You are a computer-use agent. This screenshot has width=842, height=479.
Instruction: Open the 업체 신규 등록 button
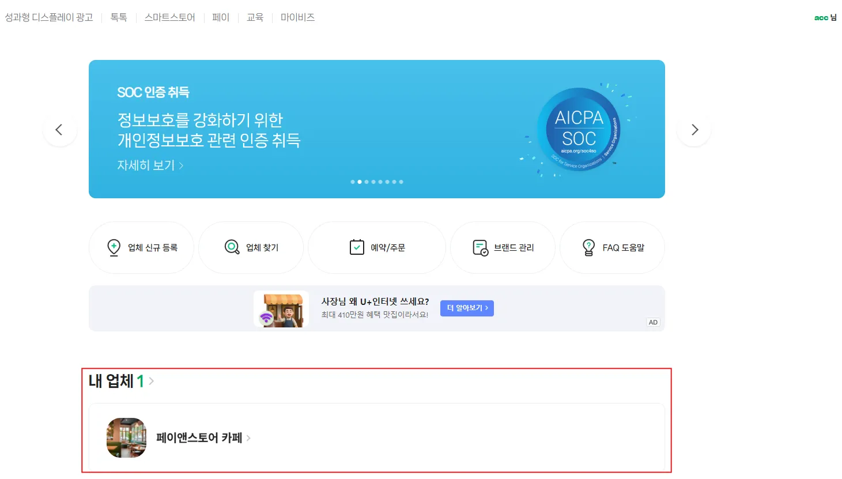pos(141,248)
